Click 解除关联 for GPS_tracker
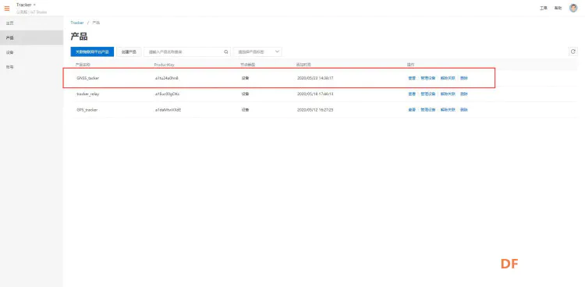Image resolution: width=585 pixels, height=287 pixels. (x=448, y=110)
